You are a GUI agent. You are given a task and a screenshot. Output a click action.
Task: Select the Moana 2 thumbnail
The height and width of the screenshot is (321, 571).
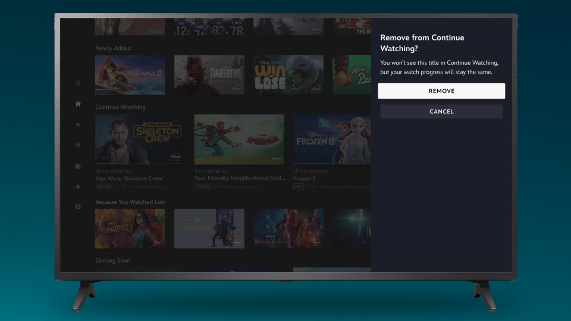tap(130, 75)
